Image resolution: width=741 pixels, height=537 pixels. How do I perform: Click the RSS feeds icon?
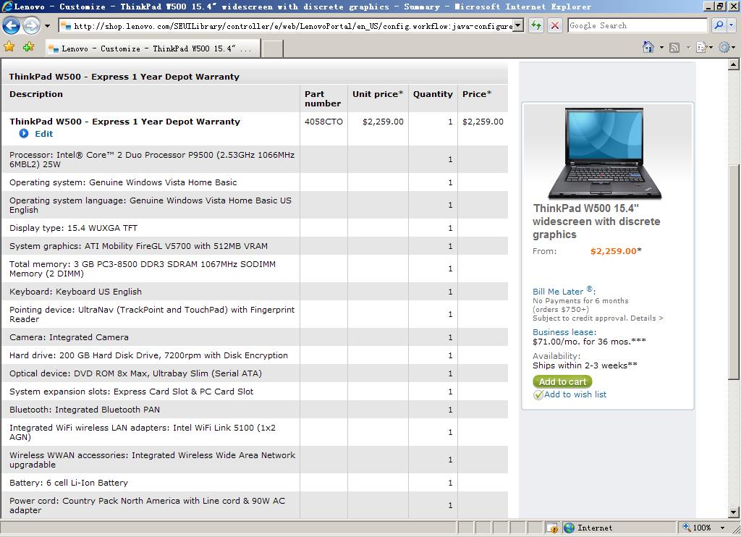point(674,47)
